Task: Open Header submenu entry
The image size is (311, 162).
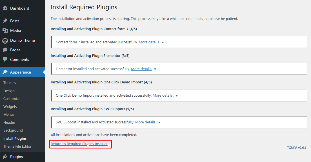Action: tap(9, 123)
